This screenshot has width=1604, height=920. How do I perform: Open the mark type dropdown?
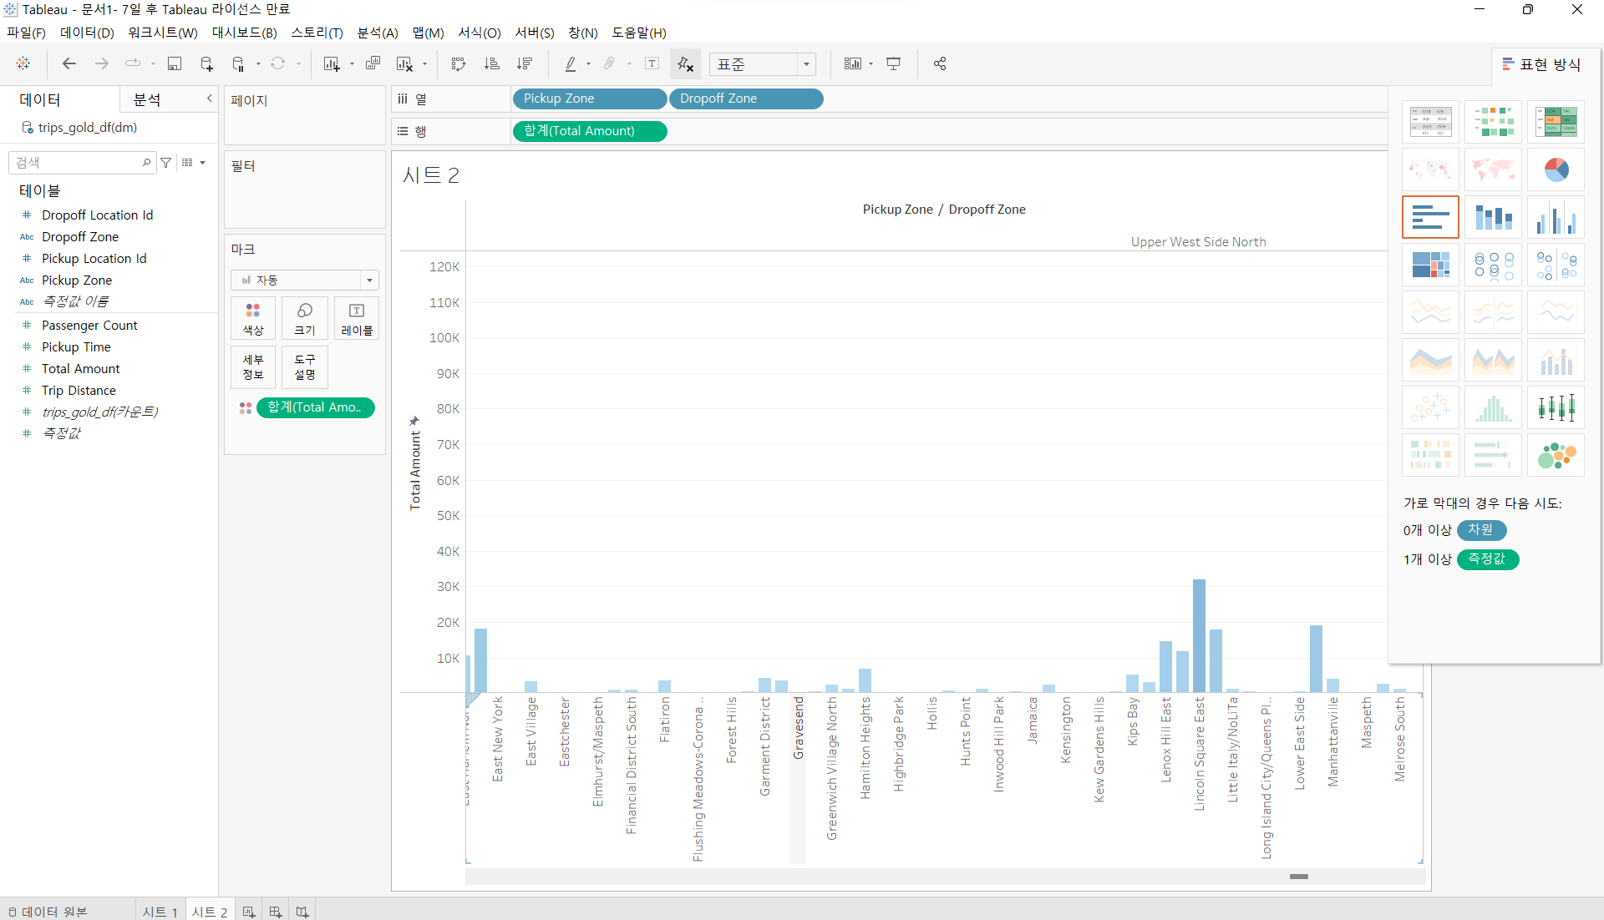click(x=369, y=281)
